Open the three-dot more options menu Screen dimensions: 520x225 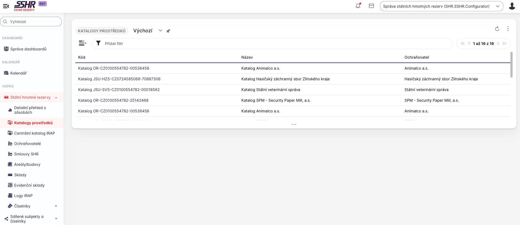(x=508, y=29)
